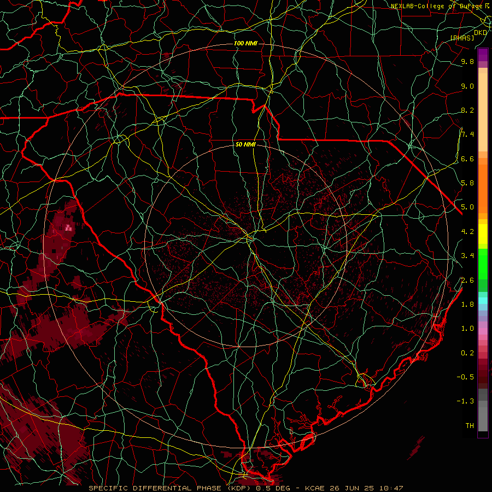Select the 2.6 scale label

coord(467,280)
